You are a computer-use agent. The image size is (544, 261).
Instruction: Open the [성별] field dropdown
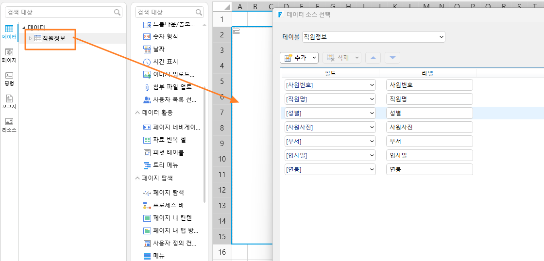click(x=330, y=113)
